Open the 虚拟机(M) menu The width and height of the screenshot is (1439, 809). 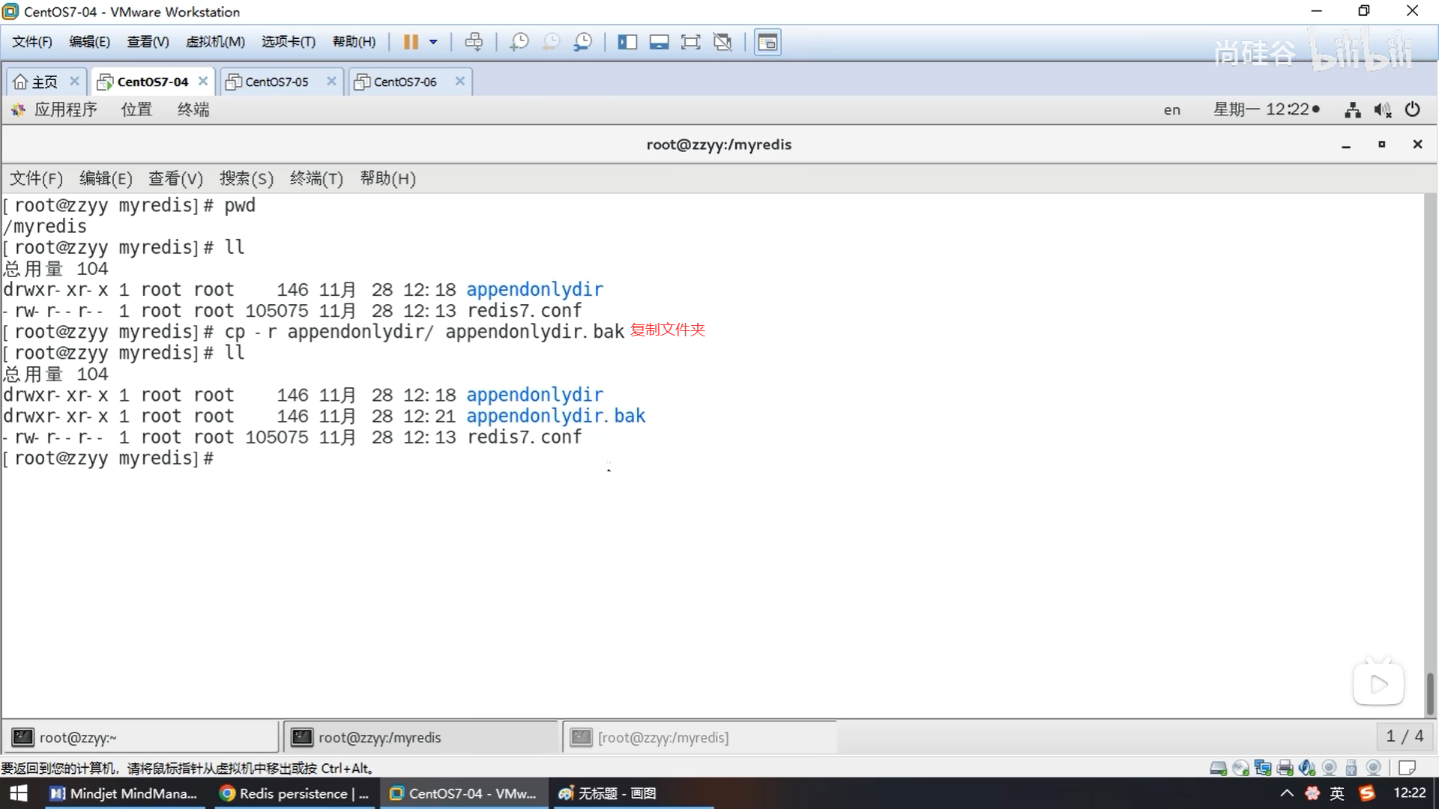pyautogui.click(x=215, y=42)
